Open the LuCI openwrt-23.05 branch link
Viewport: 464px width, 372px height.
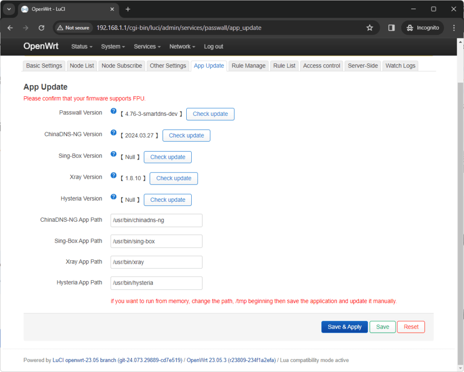tap(117, 360)
